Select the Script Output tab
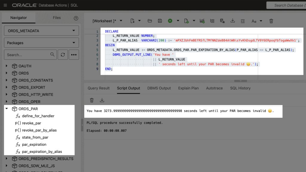This screenshot has width=306, height=172. pyautogui.click(x=128, y=88)
